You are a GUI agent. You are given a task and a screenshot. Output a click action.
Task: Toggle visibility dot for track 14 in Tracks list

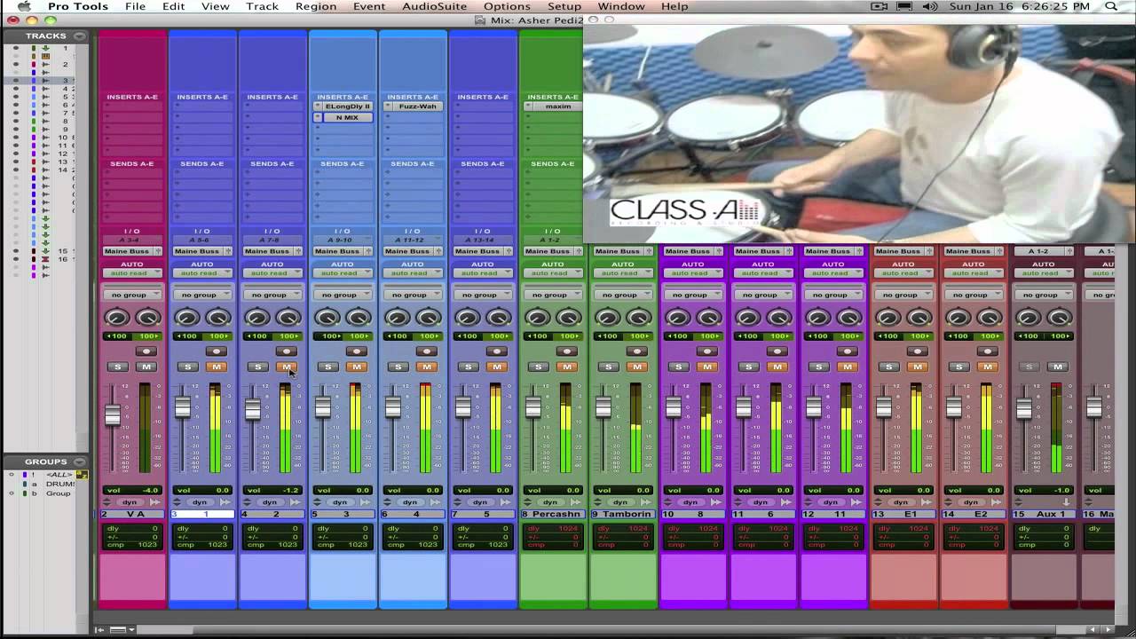click(x=15, y=170)
